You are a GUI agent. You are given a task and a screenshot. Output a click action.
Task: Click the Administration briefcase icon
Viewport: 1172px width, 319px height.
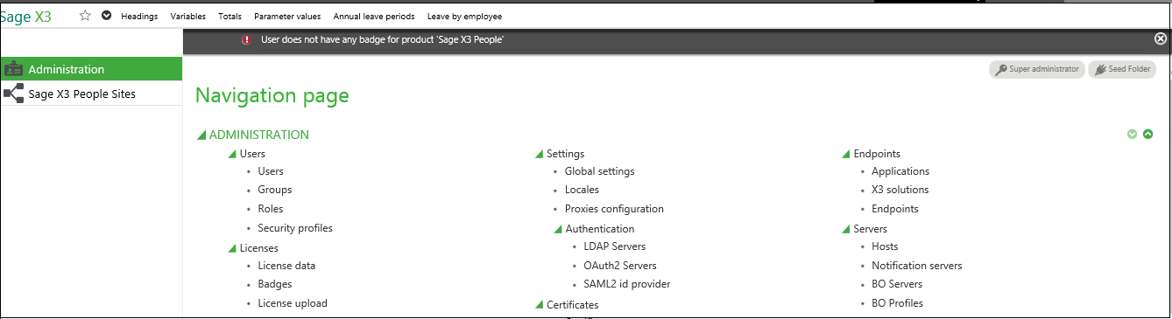pos(14,69)
